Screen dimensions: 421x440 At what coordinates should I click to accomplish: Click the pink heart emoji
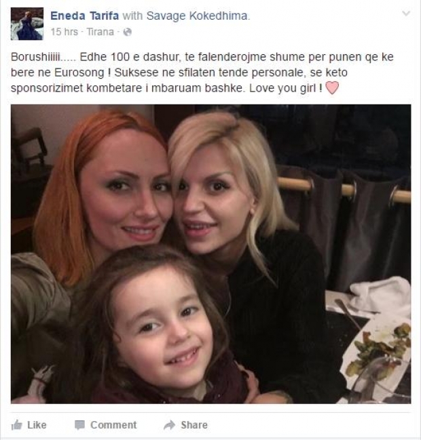pos(332,88)
